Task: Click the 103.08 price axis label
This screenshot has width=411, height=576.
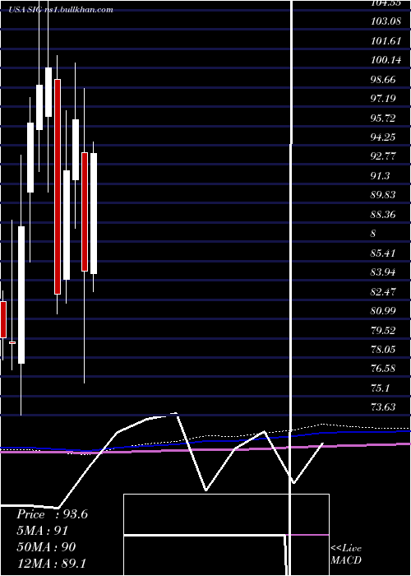Action: pyautogui.click(x=386, y=21)
